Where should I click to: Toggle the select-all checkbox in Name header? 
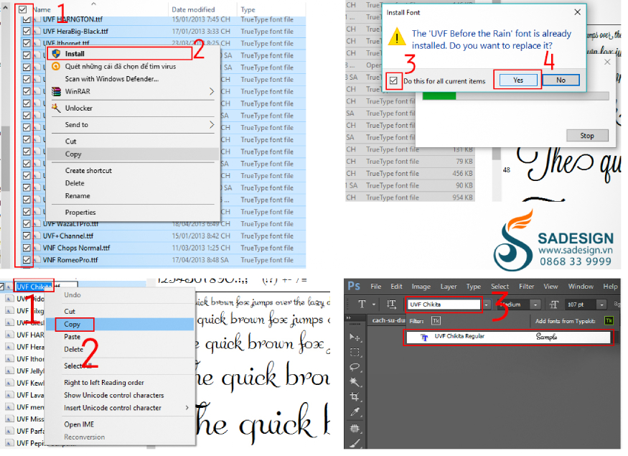23,9
